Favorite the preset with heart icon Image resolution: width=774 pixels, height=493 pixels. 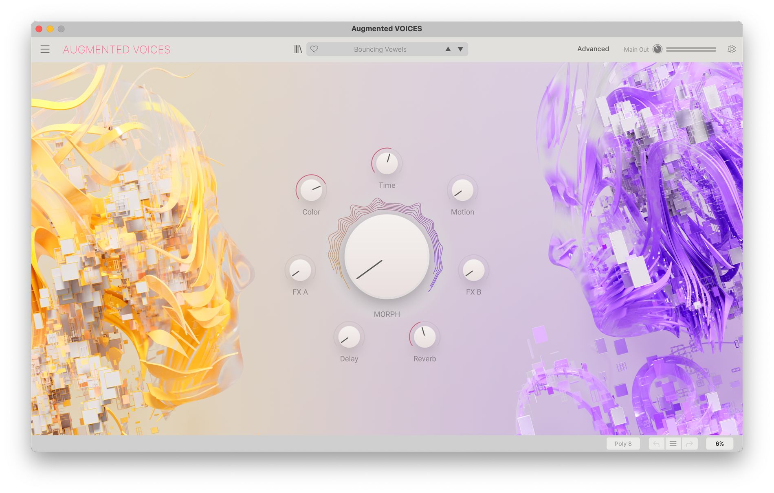(x=314, y=49)
